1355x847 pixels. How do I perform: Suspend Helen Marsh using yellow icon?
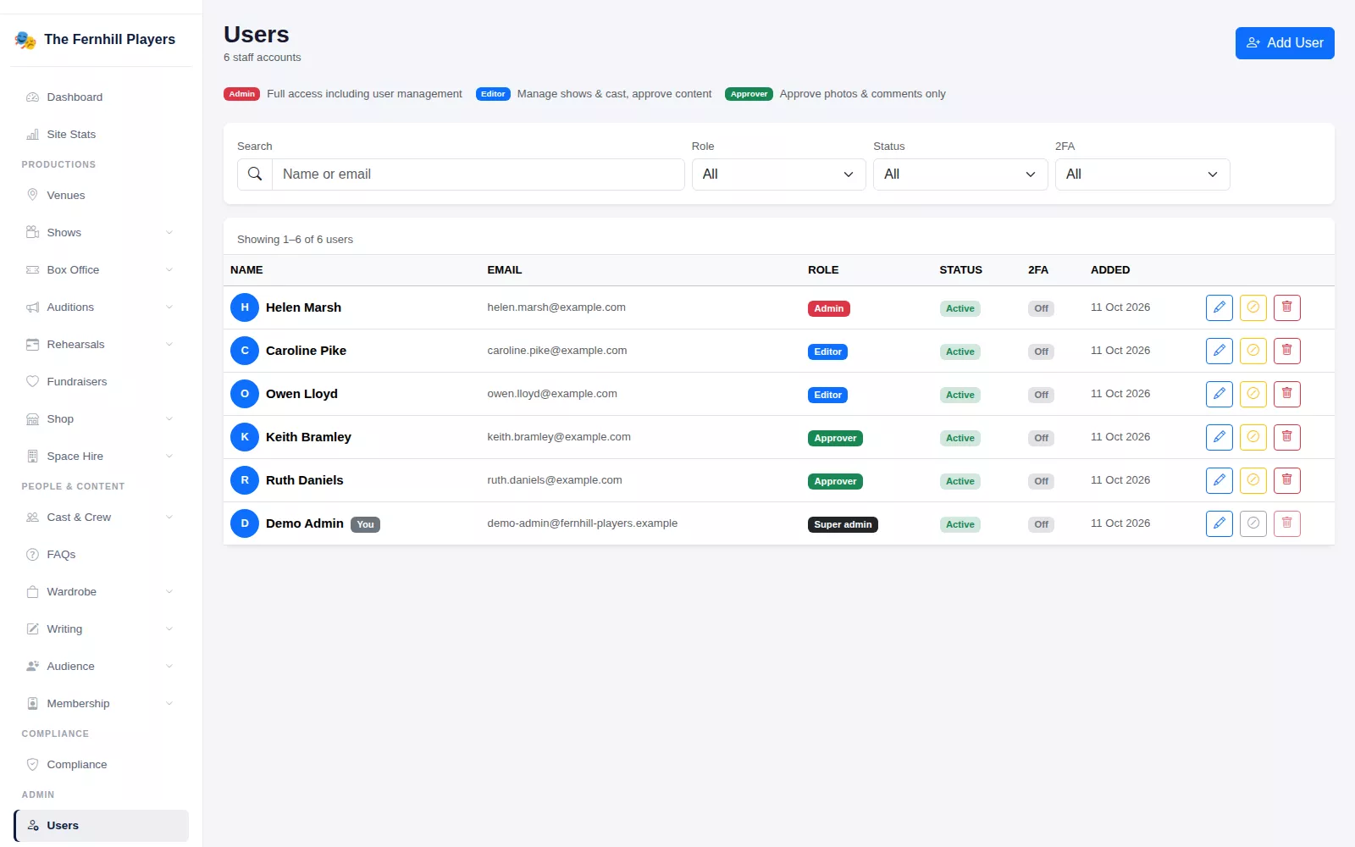(x=1253, y=307)
